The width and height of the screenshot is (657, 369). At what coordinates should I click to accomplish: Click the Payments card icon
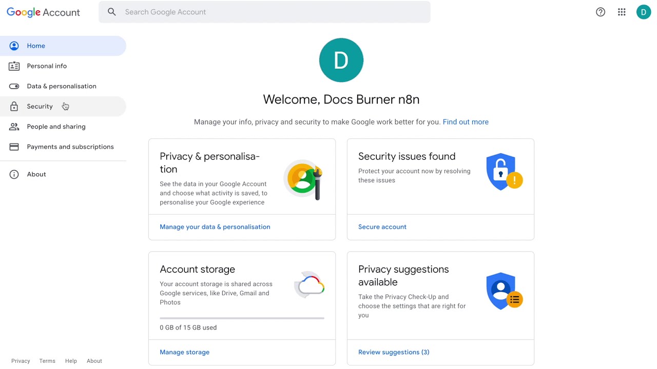tap(14, 147)
